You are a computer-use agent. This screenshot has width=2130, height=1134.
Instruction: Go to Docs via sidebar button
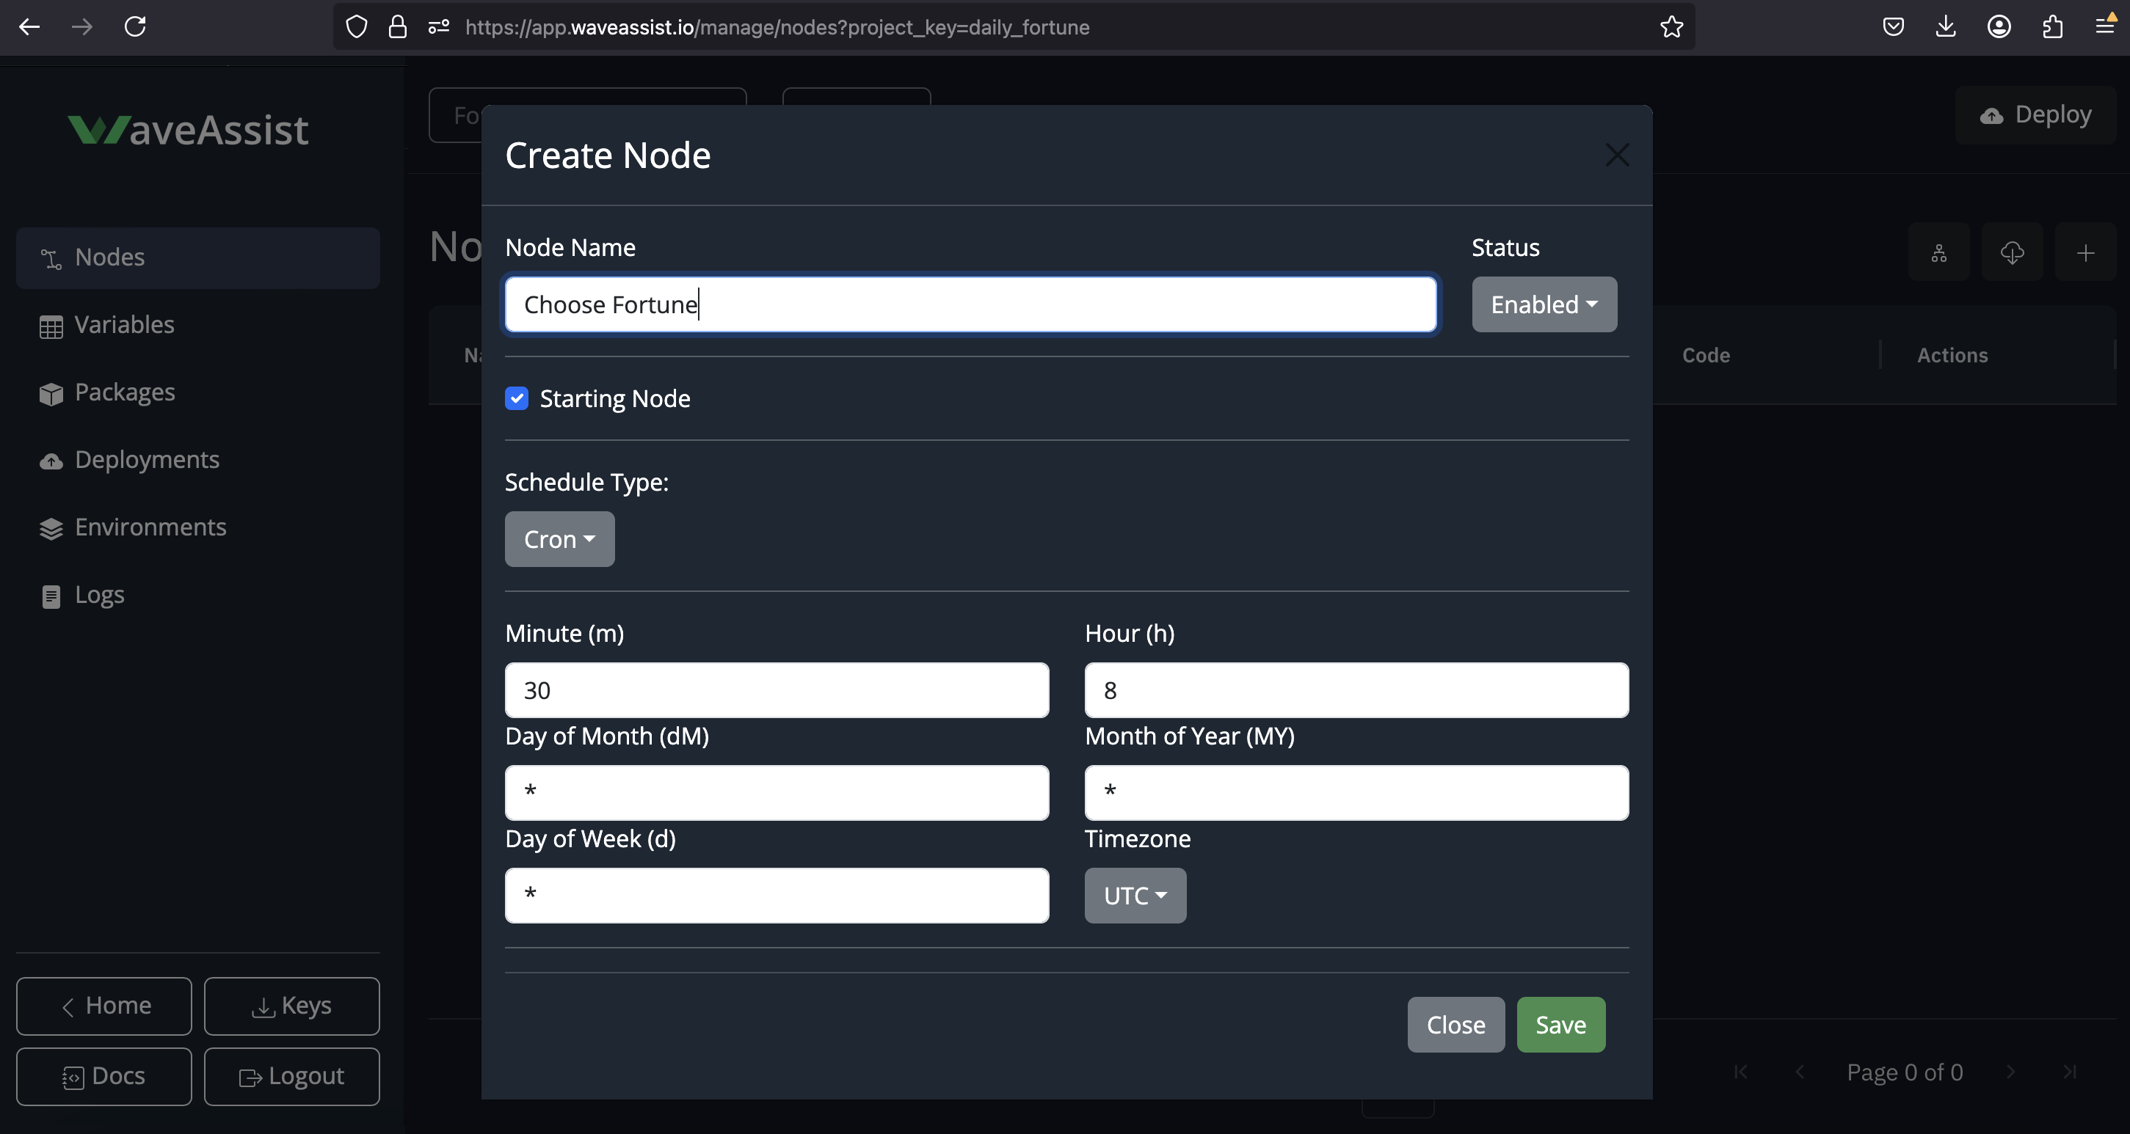(104, 1076)
